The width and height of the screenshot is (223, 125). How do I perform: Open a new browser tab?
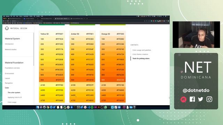click(87, 18)
